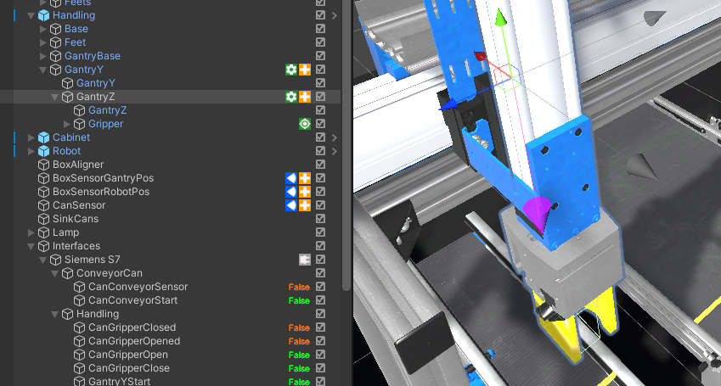
Task: Click the green Y-axis arrow gizmo in scene
Action: 501,19
